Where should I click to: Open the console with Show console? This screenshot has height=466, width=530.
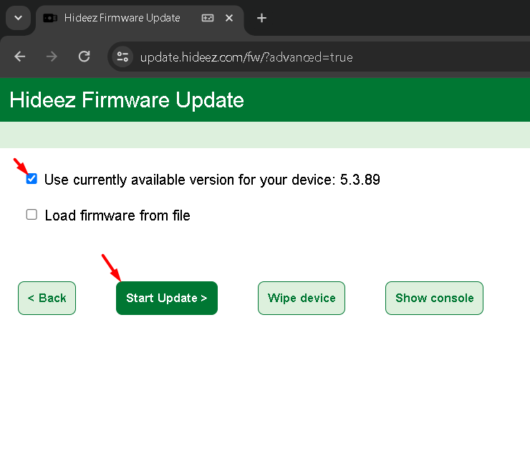pyautogui.click(x=434, y=298)
